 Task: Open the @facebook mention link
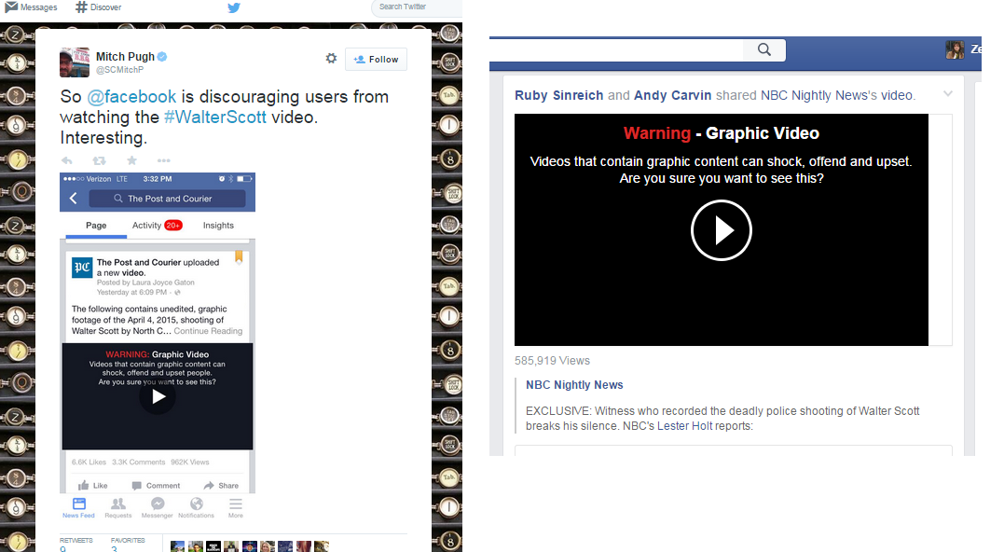click(131, 97)
